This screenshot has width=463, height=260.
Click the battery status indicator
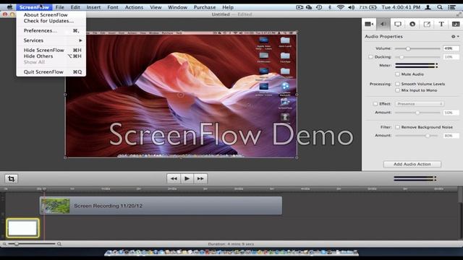[x=368, y=7]
